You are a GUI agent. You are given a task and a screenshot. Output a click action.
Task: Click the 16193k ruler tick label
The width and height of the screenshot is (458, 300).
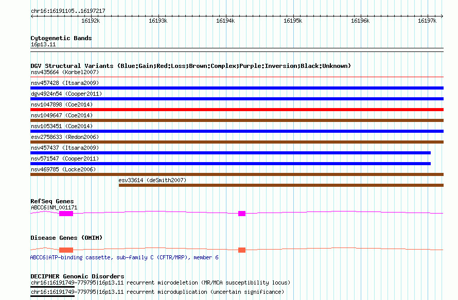[158, 21]
